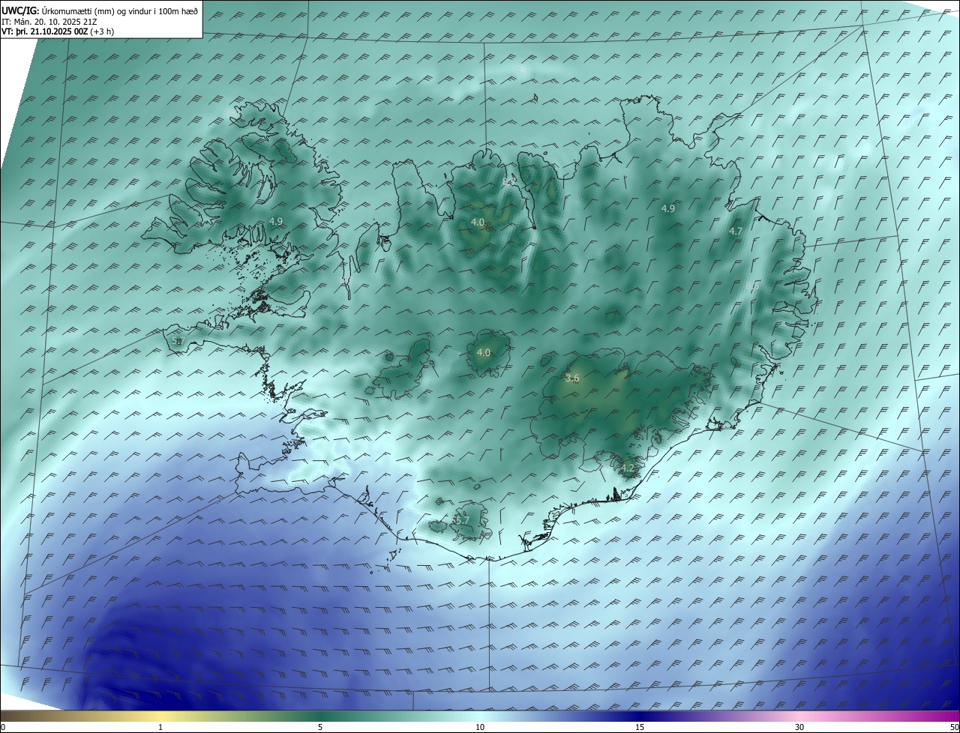Click the 4.7 value label
The image size is (960, 733).
(736, 232)
